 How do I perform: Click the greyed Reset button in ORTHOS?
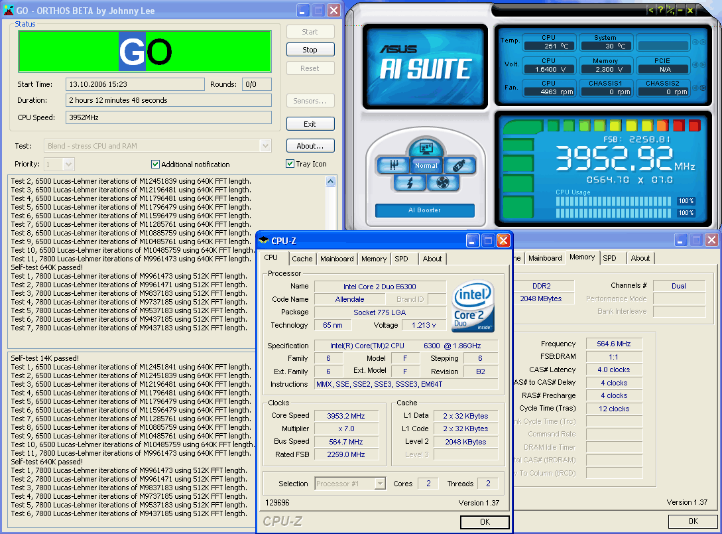[x=310, y=68]
